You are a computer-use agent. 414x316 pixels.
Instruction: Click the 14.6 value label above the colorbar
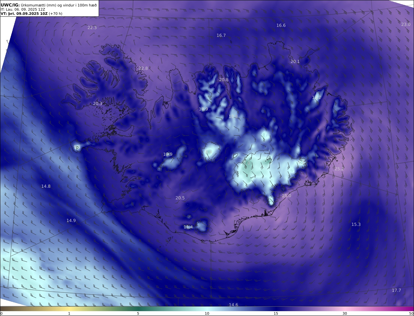[x=234, y=305]
